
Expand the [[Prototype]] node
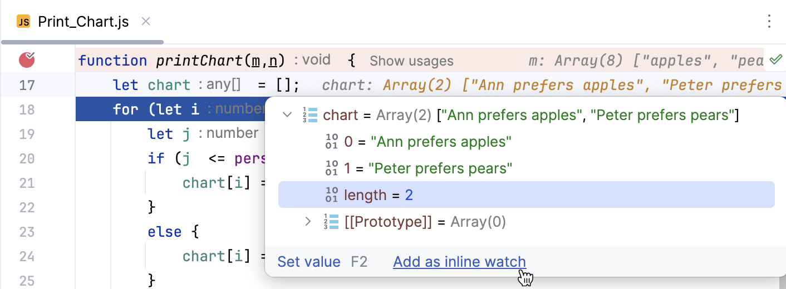pos(308,222)
